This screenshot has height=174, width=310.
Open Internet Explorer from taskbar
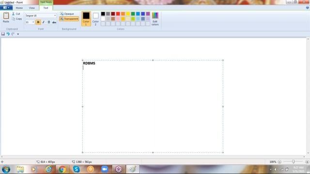pos(48,169)
